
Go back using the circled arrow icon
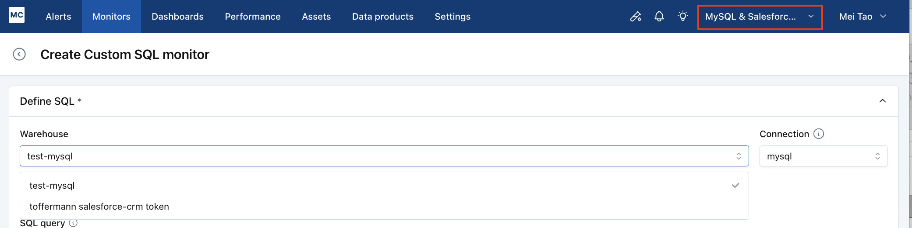pyautogui.click(x=19, y=54)
